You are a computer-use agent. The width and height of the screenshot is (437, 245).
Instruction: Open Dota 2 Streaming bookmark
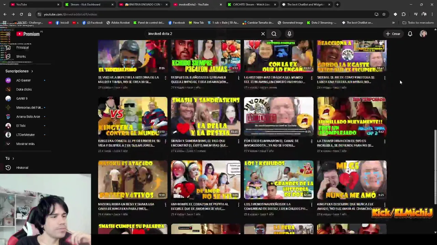pyautogui.click(x=322, y=22)
